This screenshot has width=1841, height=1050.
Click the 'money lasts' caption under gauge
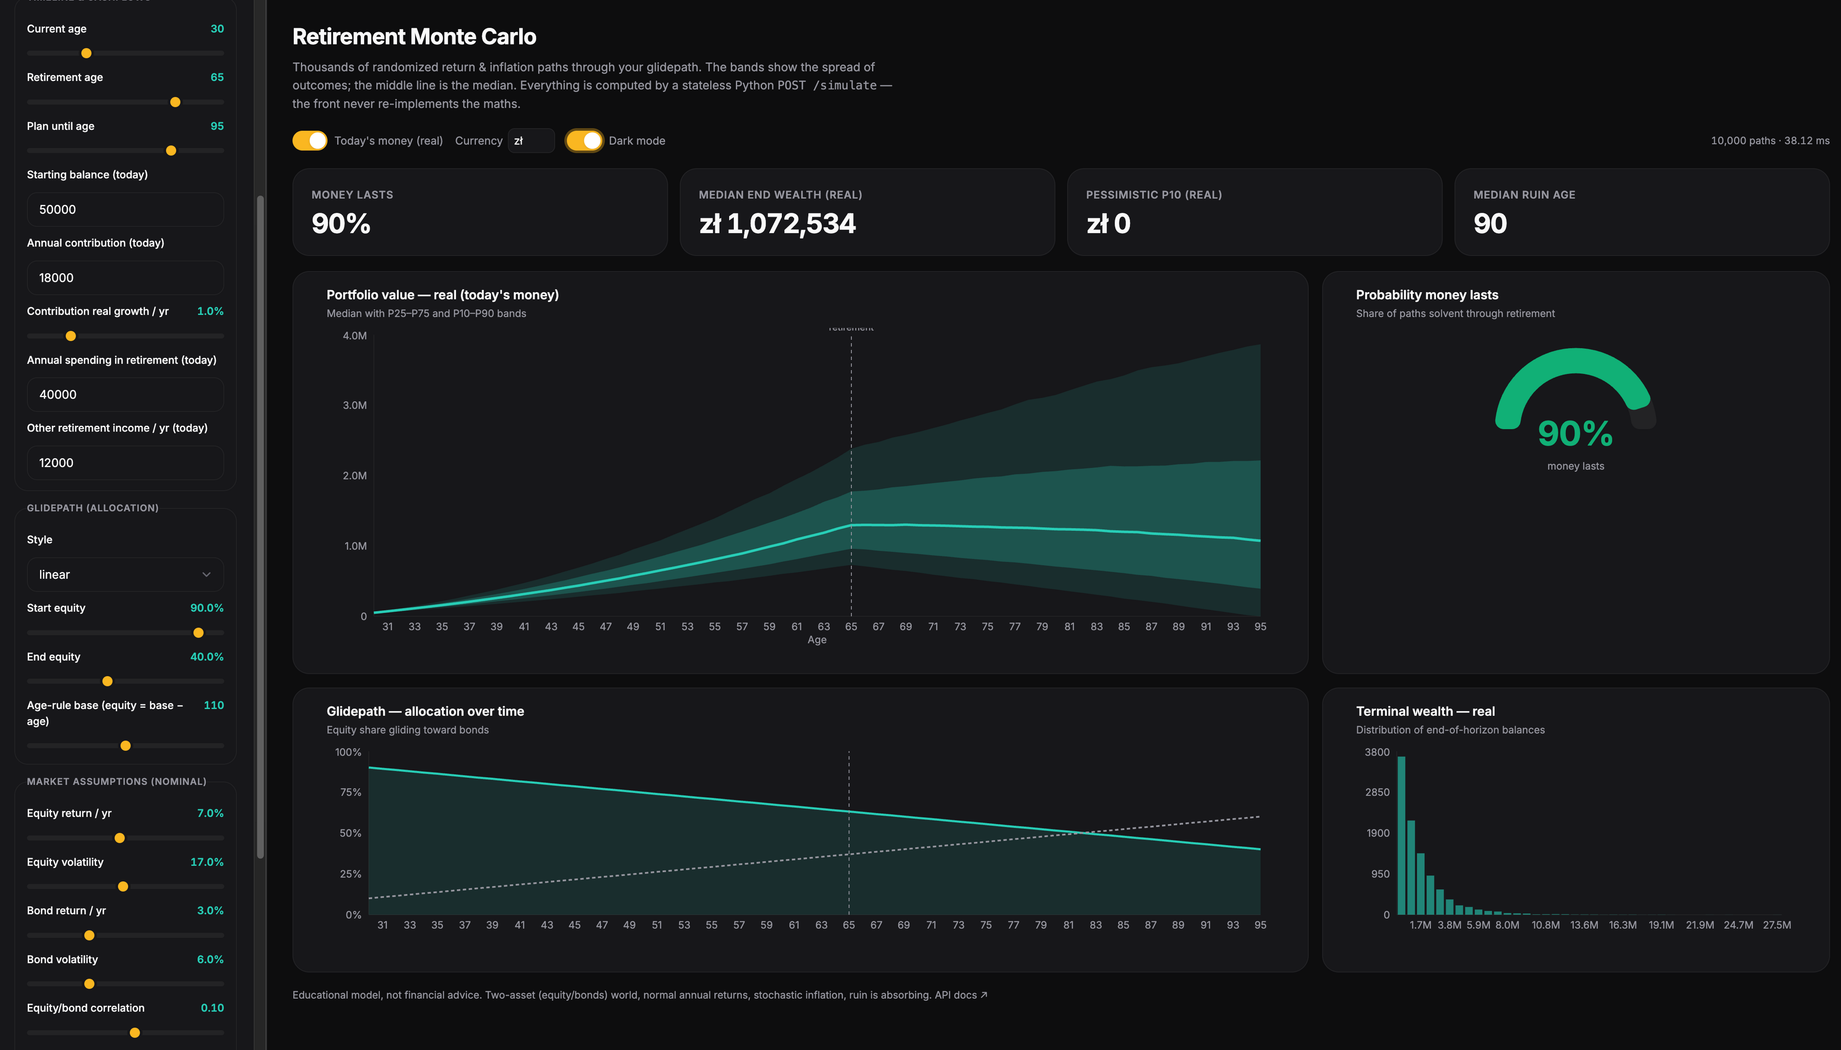(x=1575, y=467)
